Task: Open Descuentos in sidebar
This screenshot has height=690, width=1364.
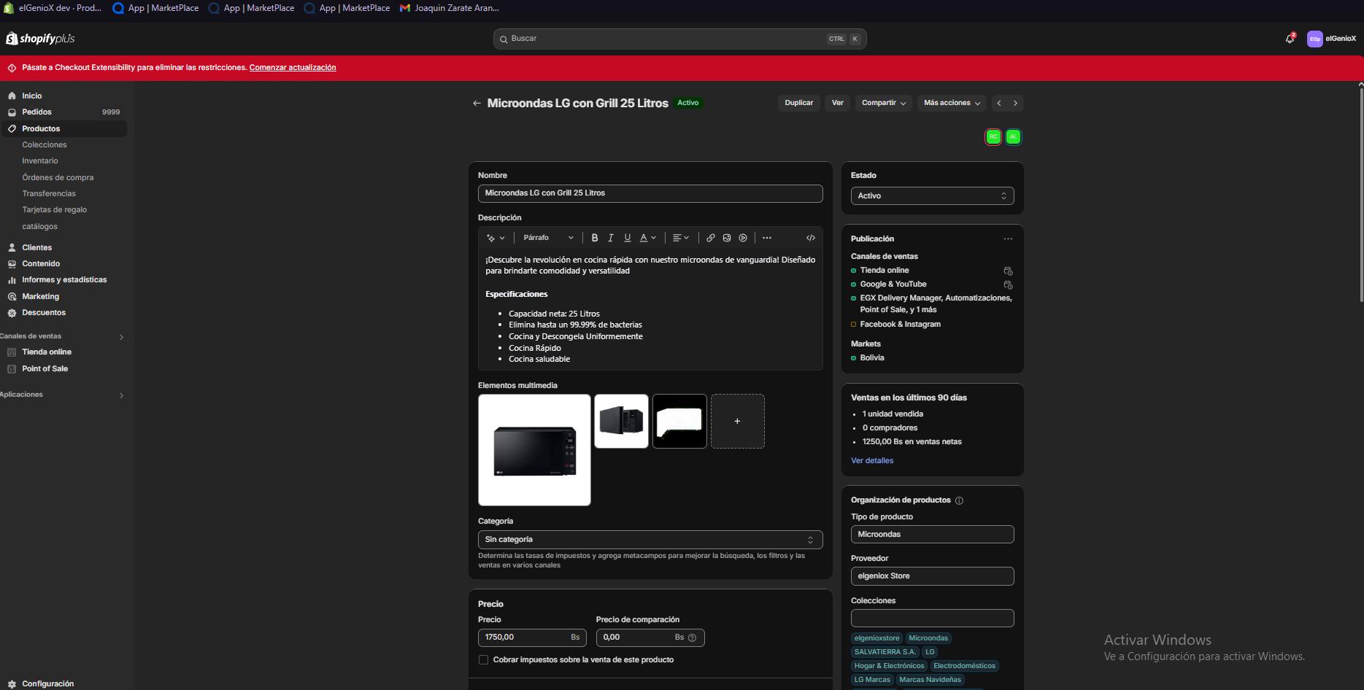Action: tap(44, 313)
